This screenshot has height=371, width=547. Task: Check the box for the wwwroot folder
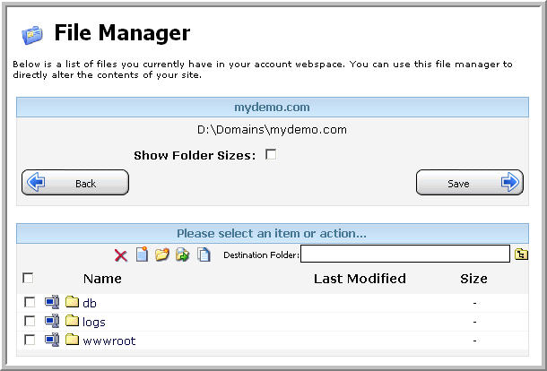tap(30, 340)
